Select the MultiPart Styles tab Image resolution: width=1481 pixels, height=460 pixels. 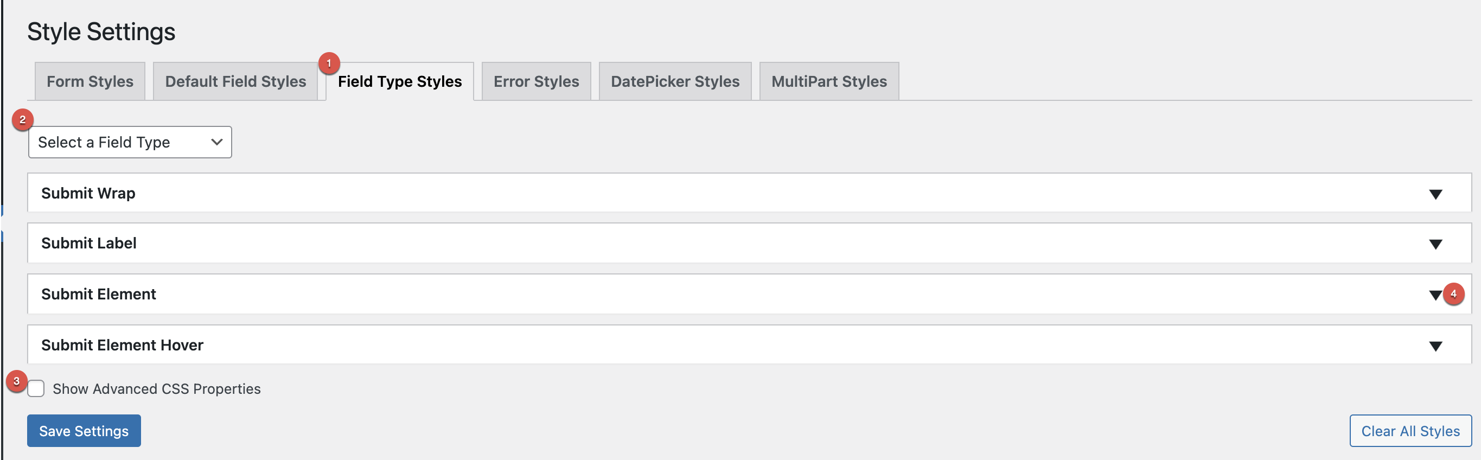pos(828,81)
